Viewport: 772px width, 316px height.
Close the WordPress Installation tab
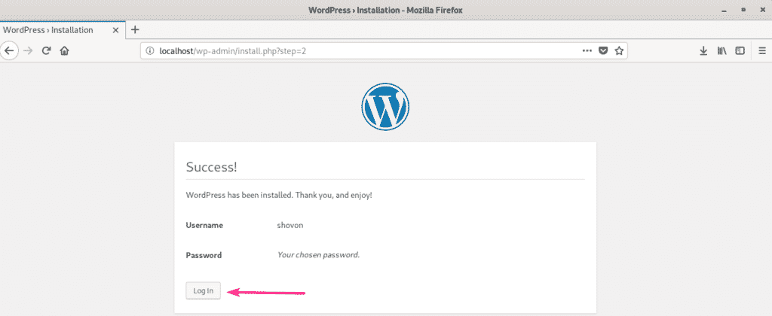116,30
